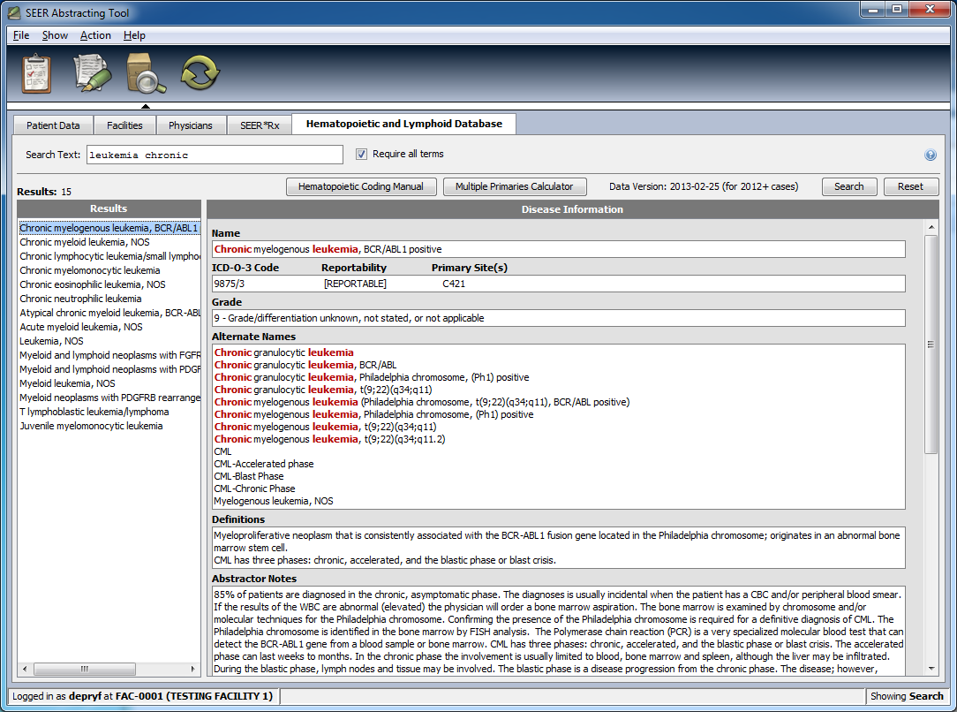
Task: Open the Action menu
Action: [x=95, y=35]
